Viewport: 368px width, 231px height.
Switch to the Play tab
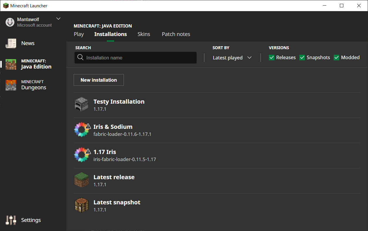coord(79,34)
